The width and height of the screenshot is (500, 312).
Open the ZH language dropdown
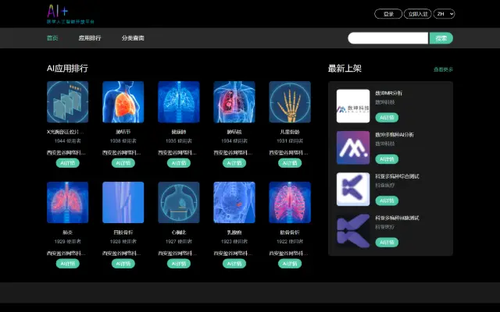(445, 14)
